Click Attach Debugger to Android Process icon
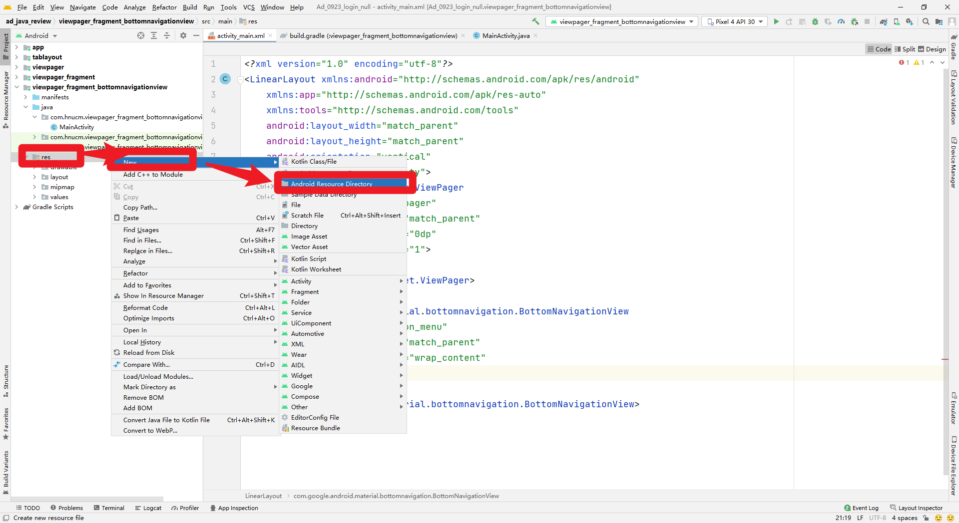The width and height of the screenshot is (959, 523). pyautogui.click(x=855, y=21)
